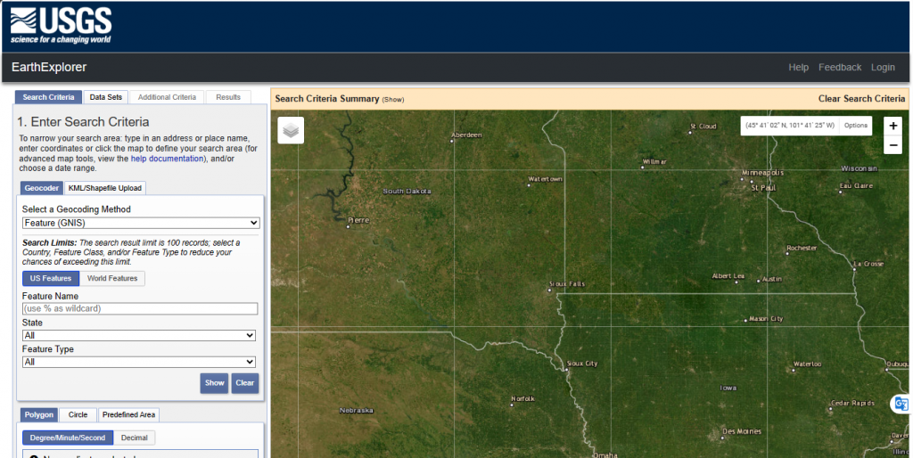
Task: Click the Albert Lea map label
Action: pos(728,276)
